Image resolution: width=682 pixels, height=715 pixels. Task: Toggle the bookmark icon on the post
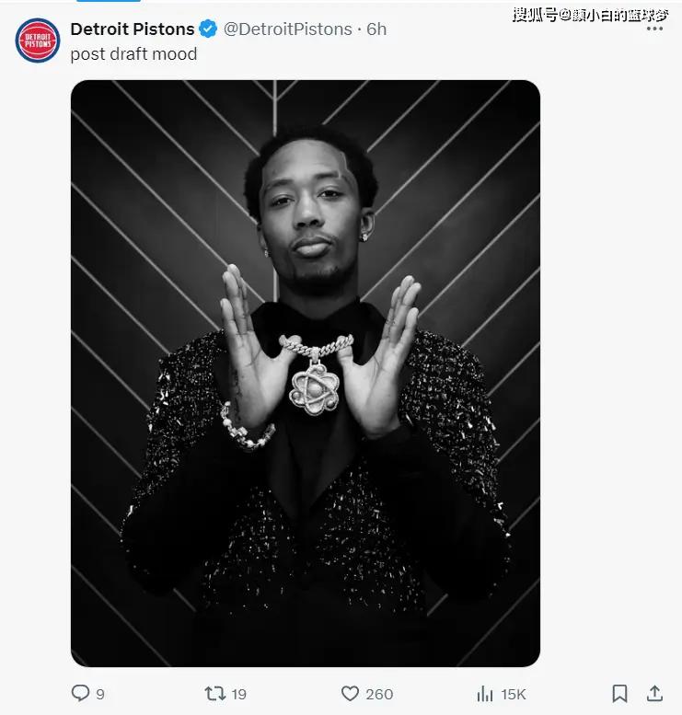[620, 693]
